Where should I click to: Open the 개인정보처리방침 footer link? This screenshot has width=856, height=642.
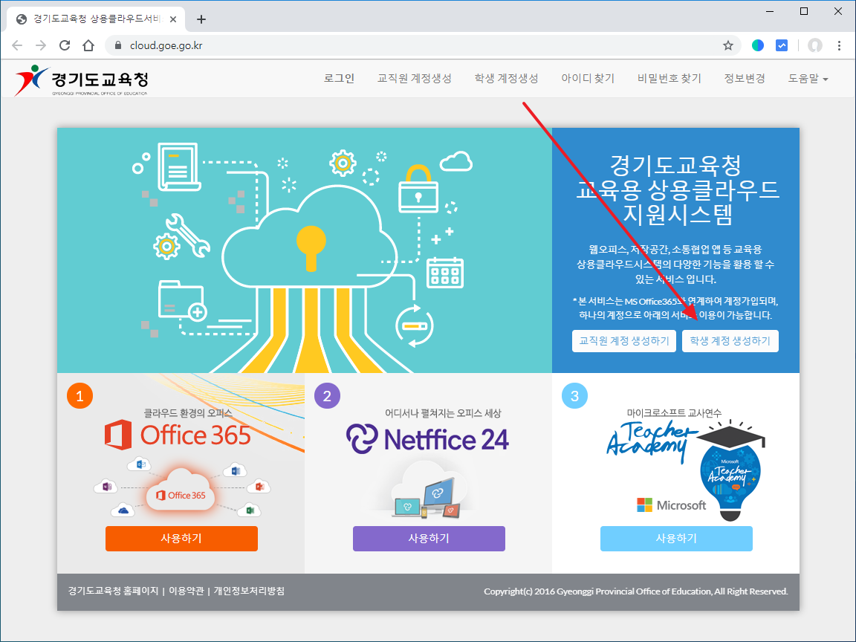point(249,591)
